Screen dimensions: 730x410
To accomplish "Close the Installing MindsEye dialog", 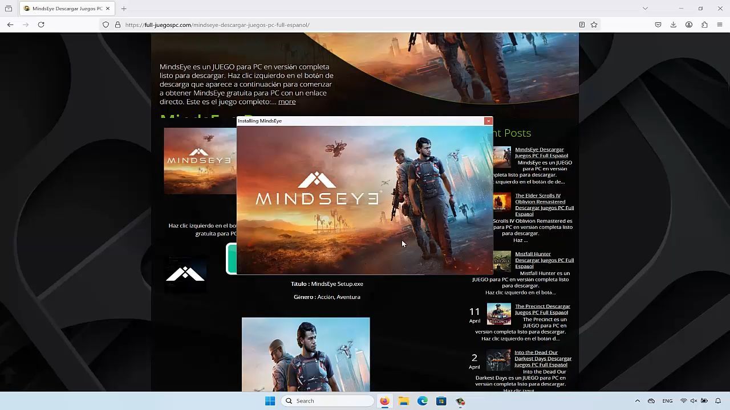I will coord(488,121).
